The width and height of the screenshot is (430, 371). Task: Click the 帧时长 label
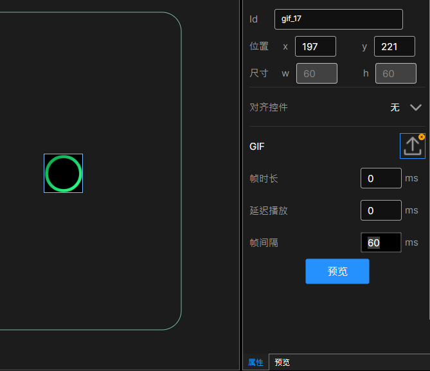(264, 178)
